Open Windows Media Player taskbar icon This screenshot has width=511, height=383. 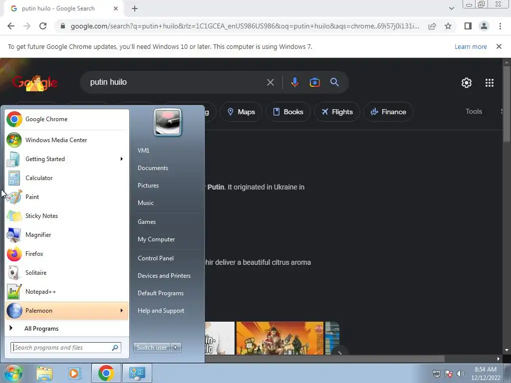[x=74, y=373]
